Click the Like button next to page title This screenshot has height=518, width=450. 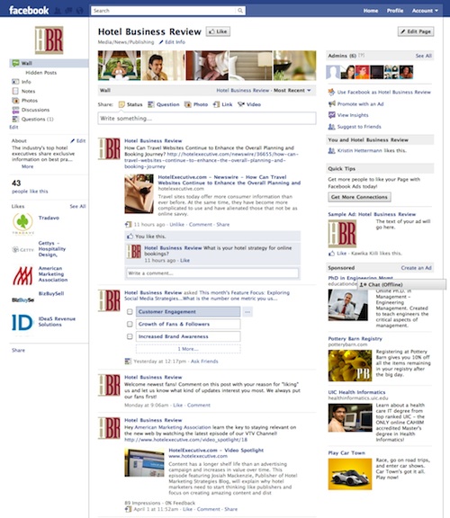click(x=218, y=31)
